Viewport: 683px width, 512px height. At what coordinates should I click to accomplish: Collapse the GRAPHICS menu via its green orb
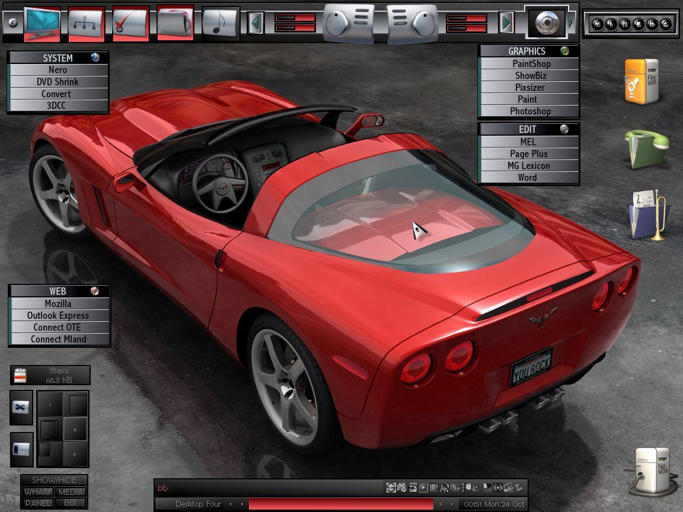tap(564, 50)
